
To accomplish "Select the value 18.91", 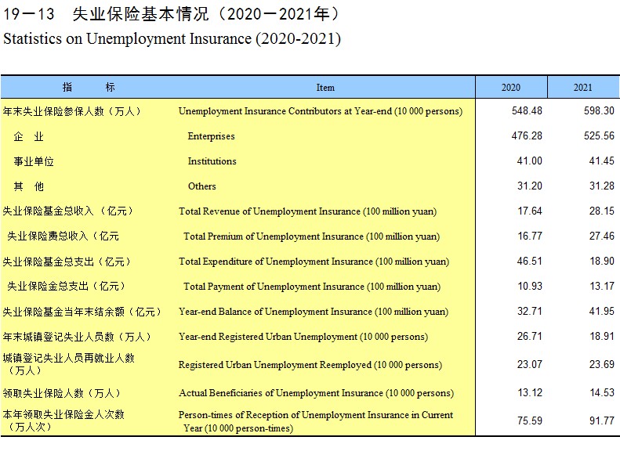I will tap(602, 337).
